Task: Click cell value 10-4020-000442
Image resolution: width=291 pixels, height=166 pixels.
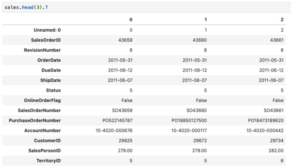Action: coord(265,130)
